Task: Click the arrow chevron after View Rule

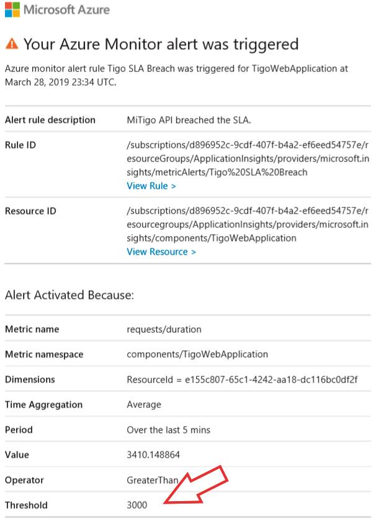Action: point(173,186)
